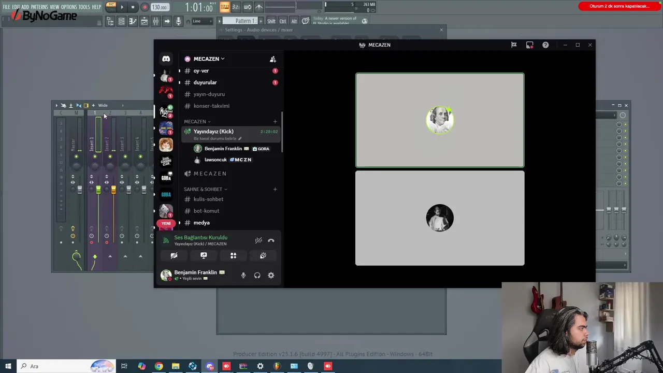Open FL Studio mixer toolbar icon
663x373 pixels.
[x=155, y=21]
